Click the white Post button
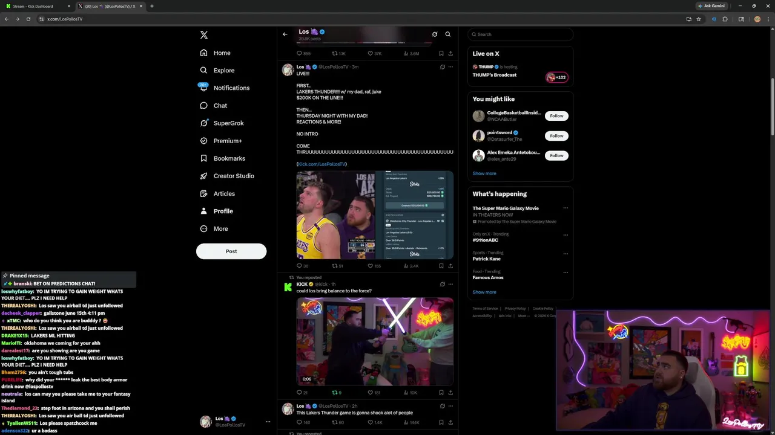 coord(231,251)
